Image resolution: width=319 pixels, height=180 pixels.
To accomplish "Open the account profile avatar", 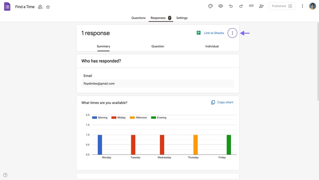I will pos(313,6).
